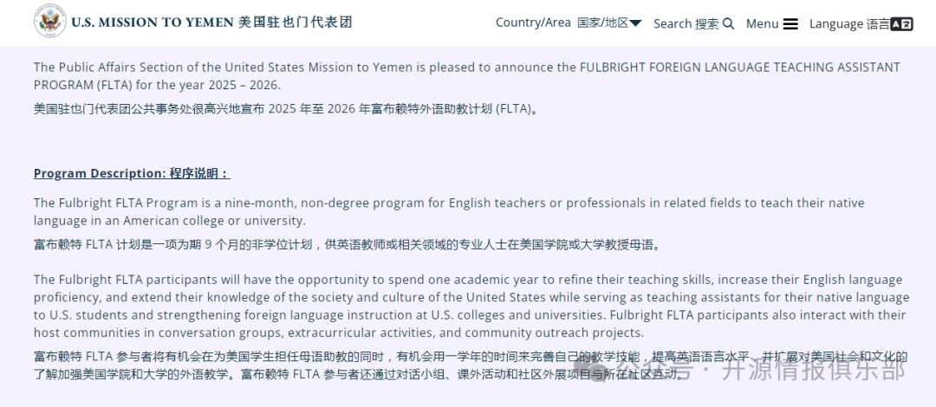Click the Chinese site title 美国驻也门代表团
The image size is (936, 407).
pyautogui.click(x=295, y=23)
